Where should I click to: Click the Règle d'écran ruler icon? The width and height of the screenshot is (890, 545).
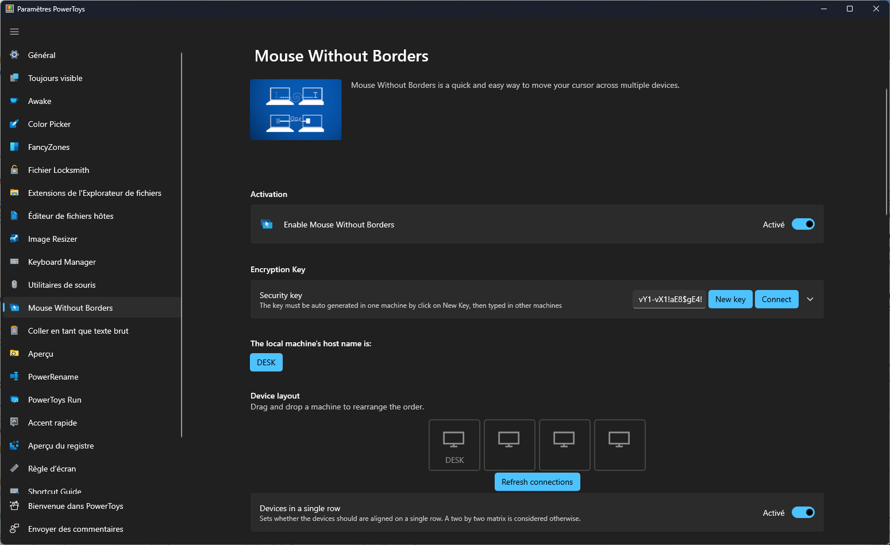click(x=14, y=468)
